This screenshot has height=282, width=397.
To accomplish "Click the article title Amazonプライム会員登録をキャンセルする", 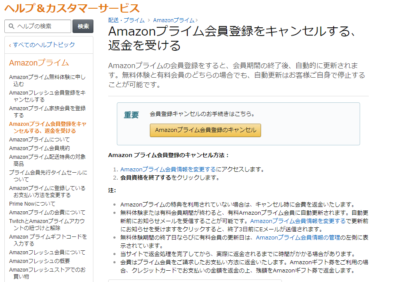I will [232, 39].
